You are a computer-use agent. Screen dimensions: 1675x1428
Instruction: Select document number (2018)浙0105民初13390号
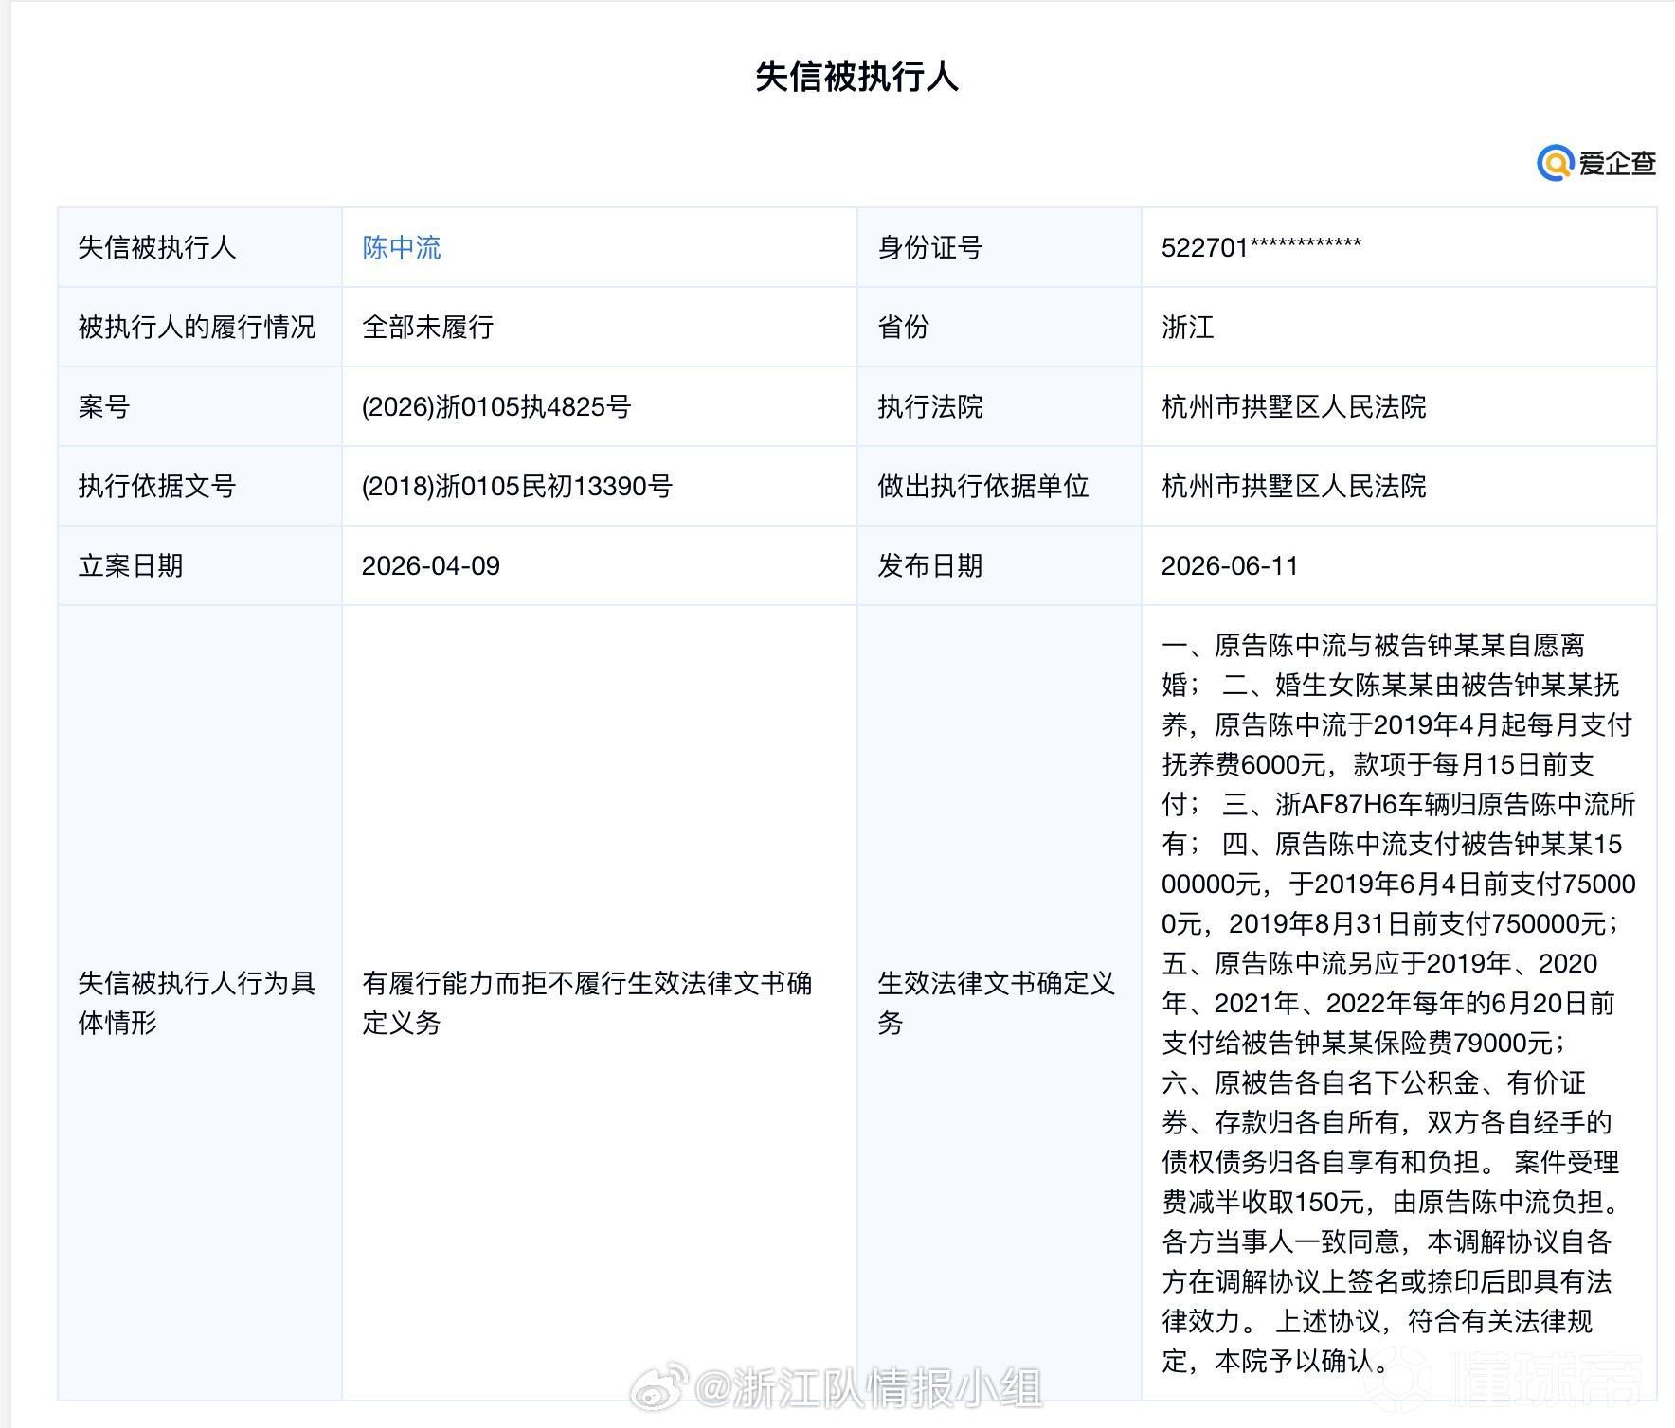point(517,487)
